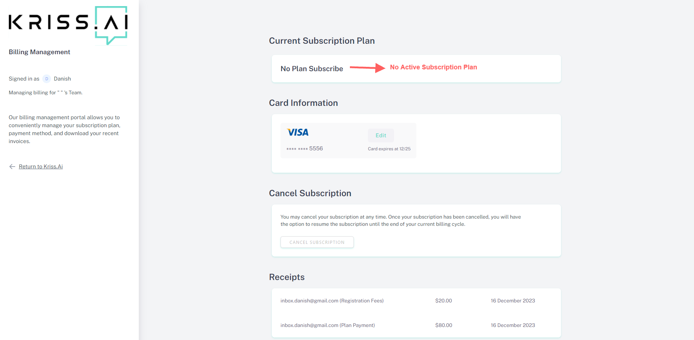694x340 pixels.
Task: Click the VISA card logo
Action: [x=298, y=133]
